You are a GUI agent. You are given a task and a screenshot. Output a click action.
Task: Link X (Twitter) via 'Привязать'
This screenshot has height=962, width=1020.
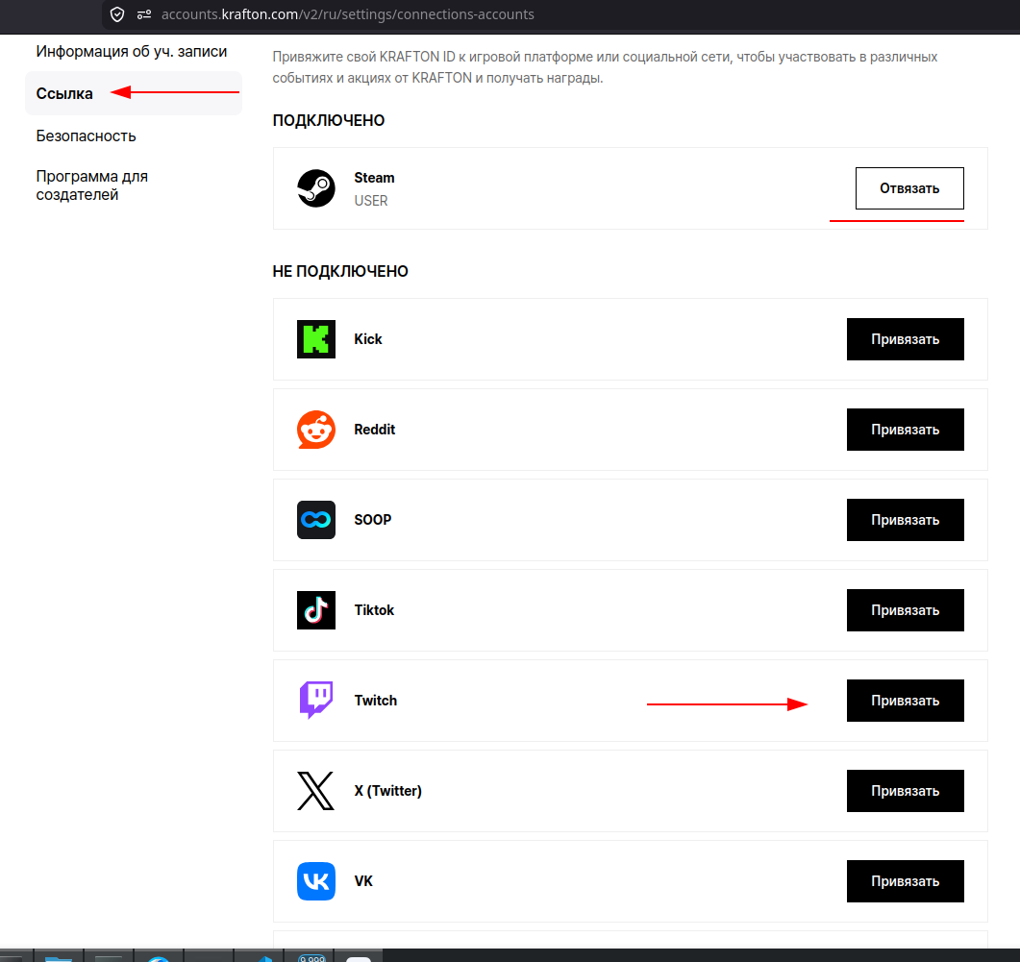[906, 791]
